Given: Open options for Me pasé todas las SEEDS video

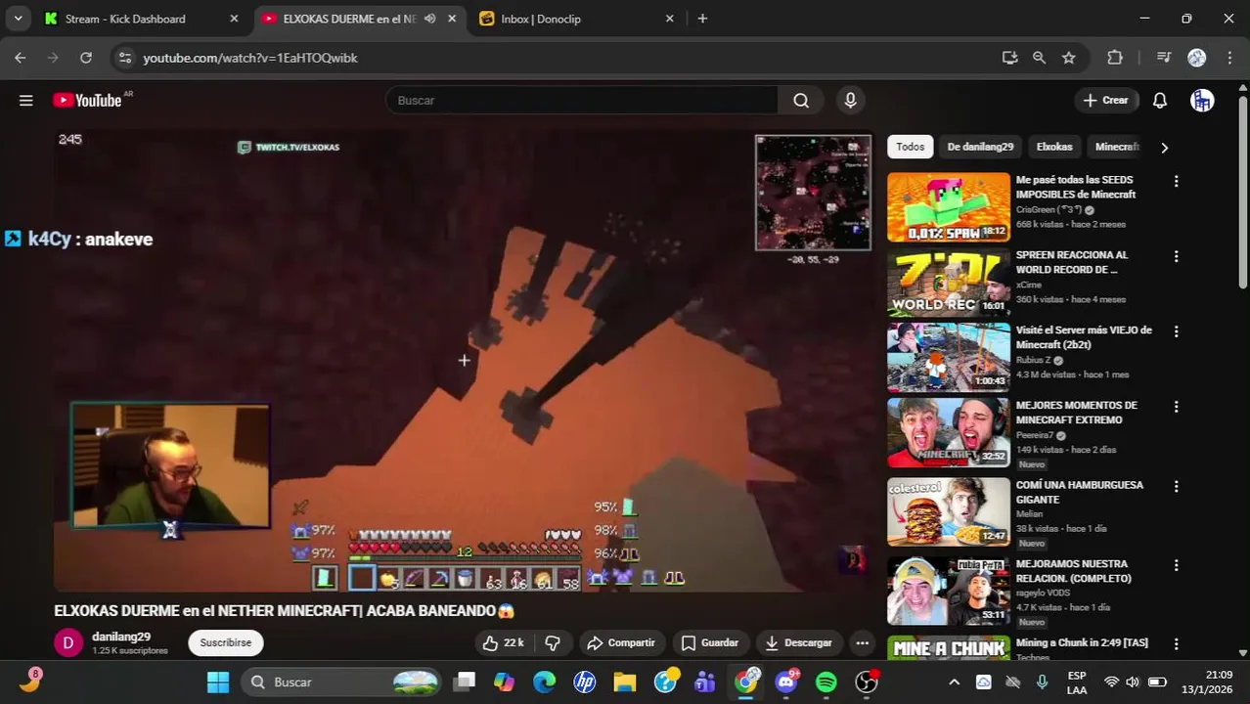Looking at the screenshot, I should (x=1176, y=181).
